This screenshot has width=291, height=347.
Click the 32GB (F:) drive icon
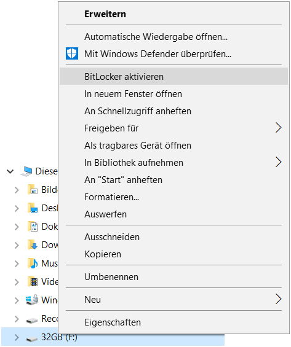(x=32, y=338)
